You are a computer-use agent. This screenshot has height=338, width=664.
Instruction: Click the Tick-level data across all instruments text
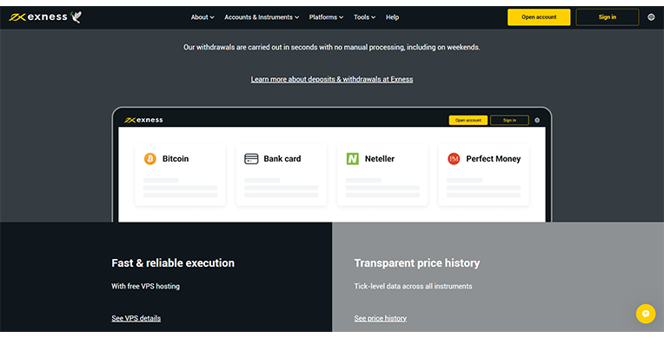(413, 287)
